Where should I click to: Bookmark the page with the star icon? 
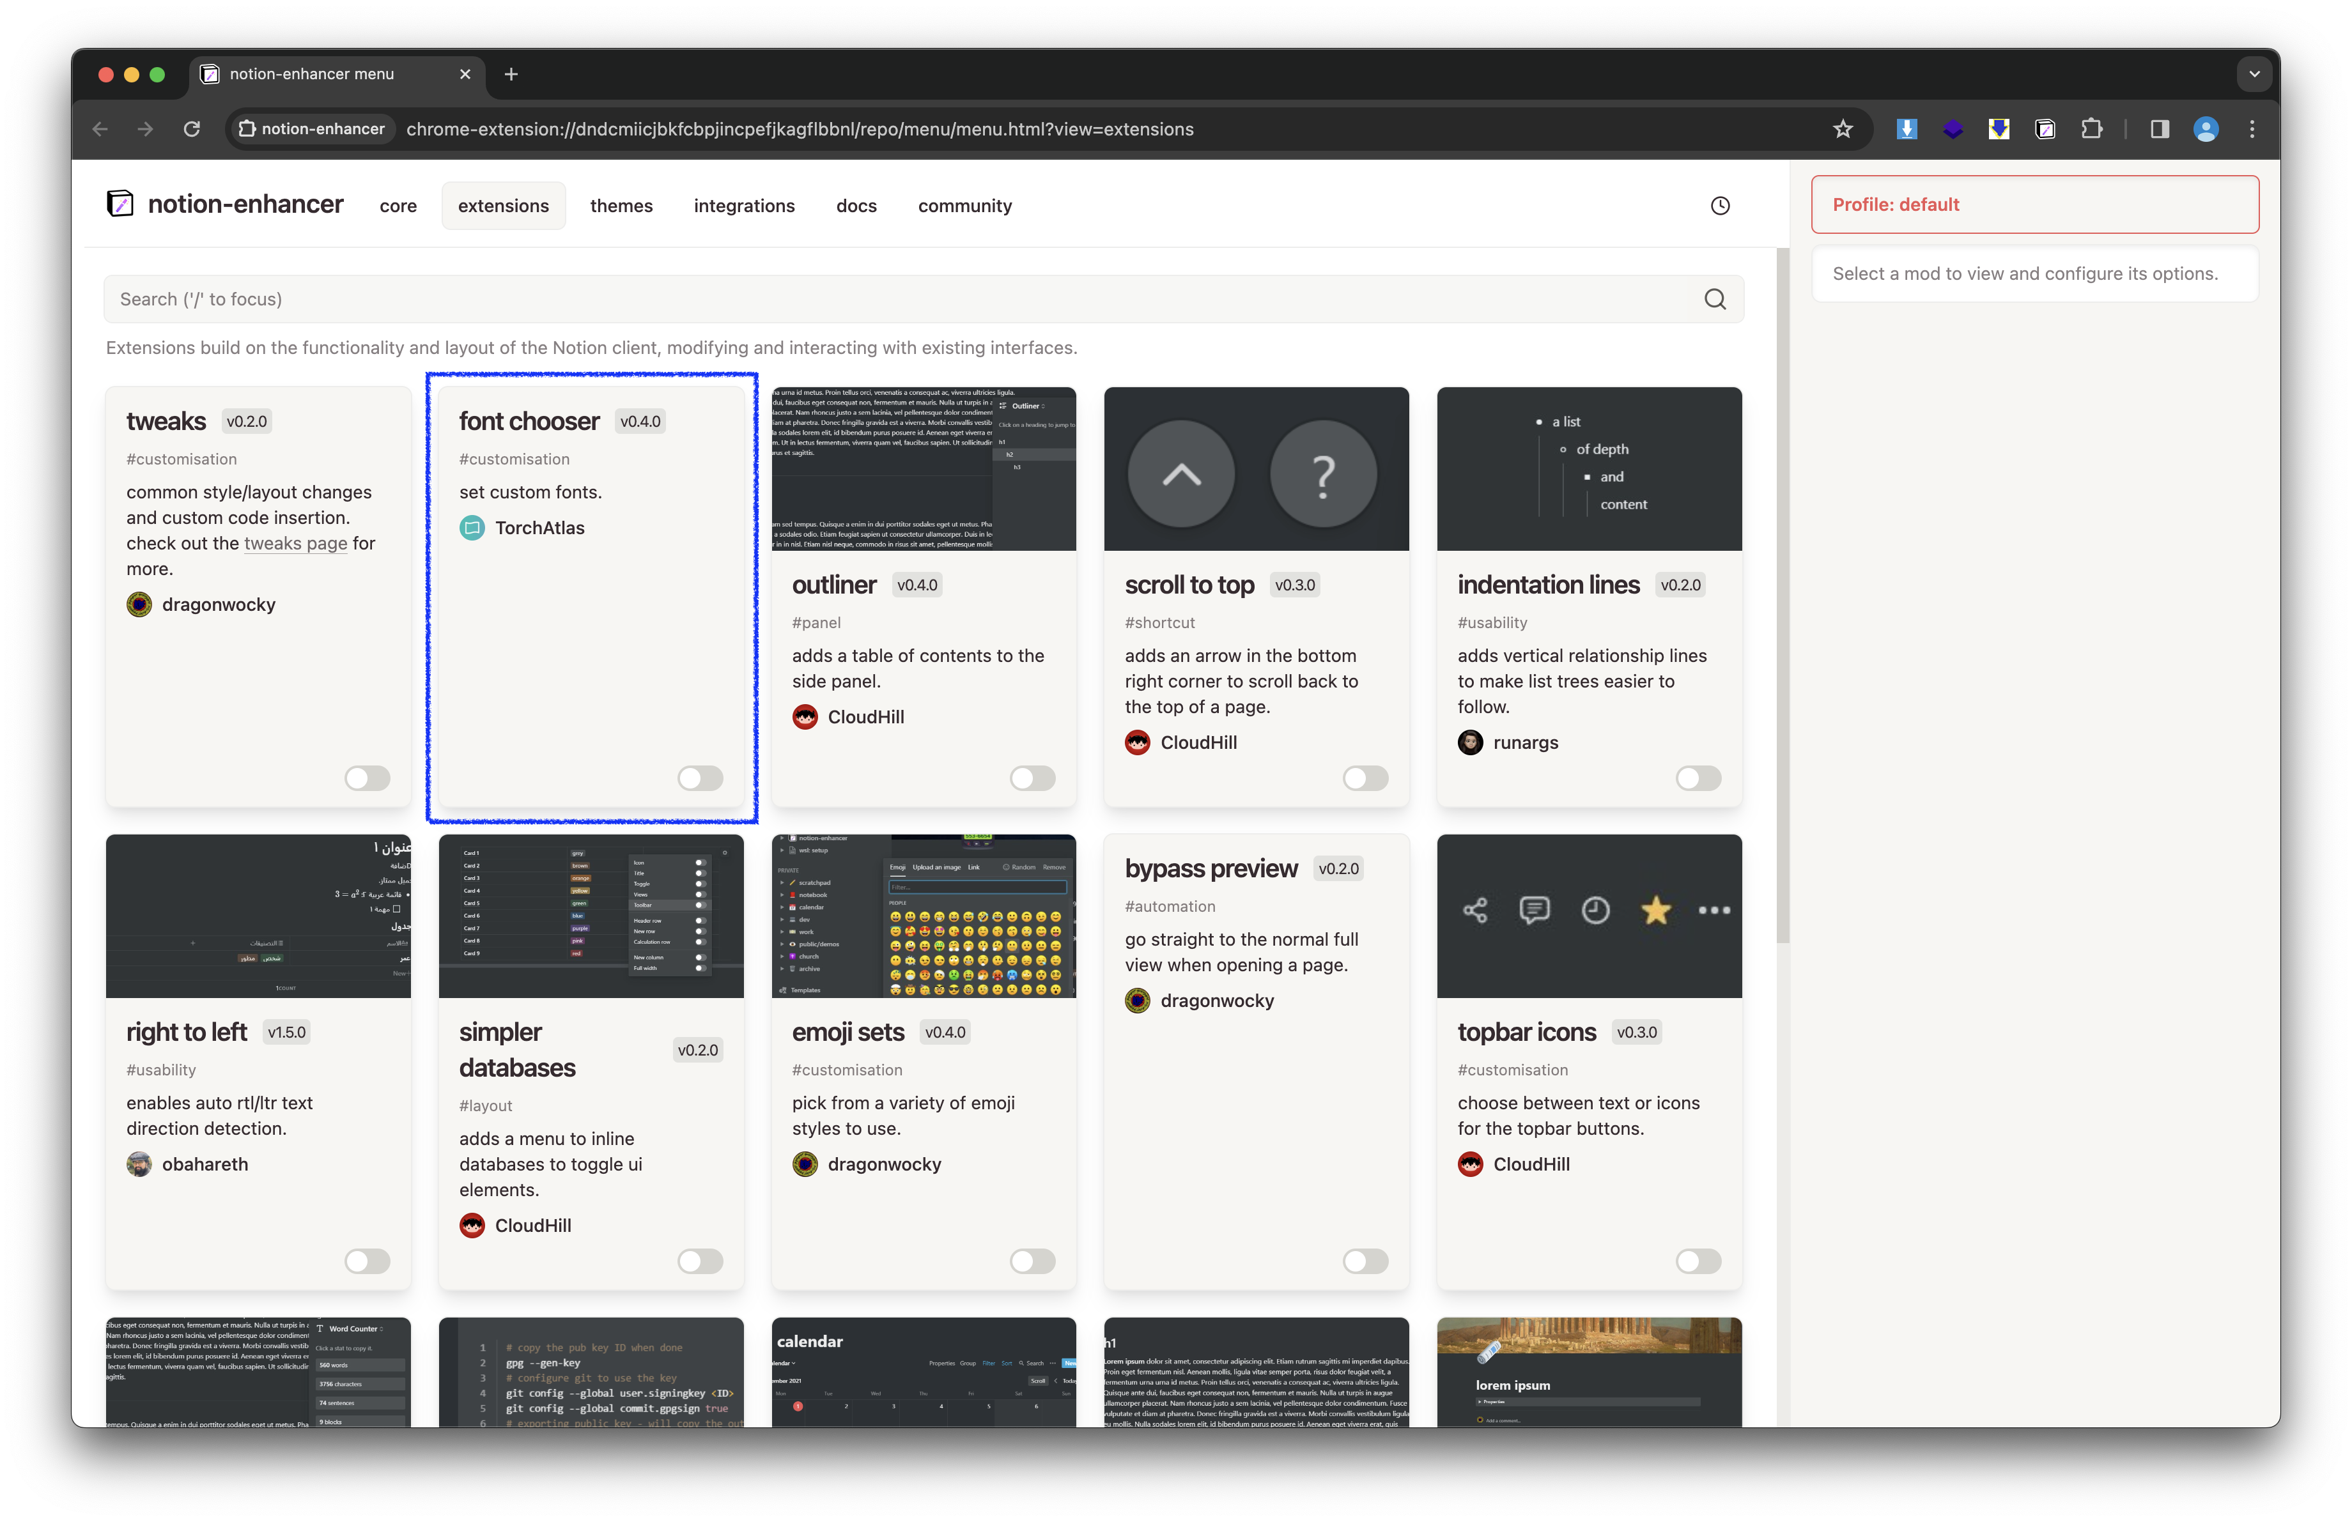1842,129
